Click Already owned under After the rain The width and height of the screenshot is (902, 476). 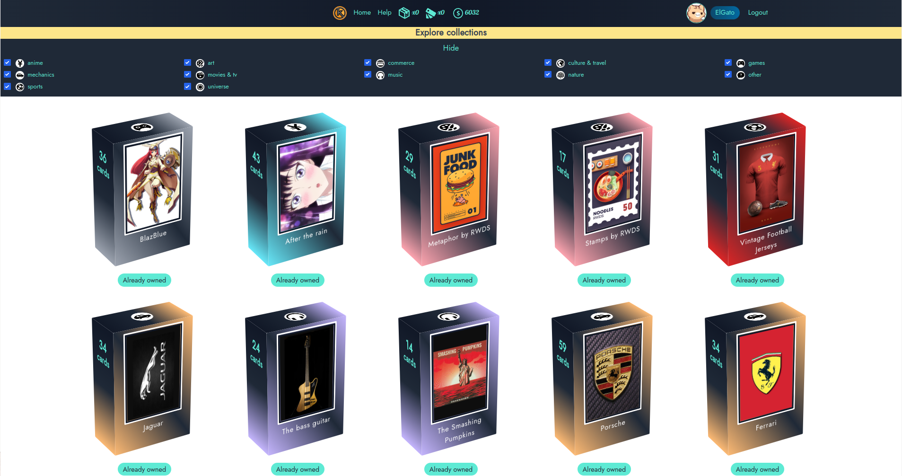pos(298,280)
